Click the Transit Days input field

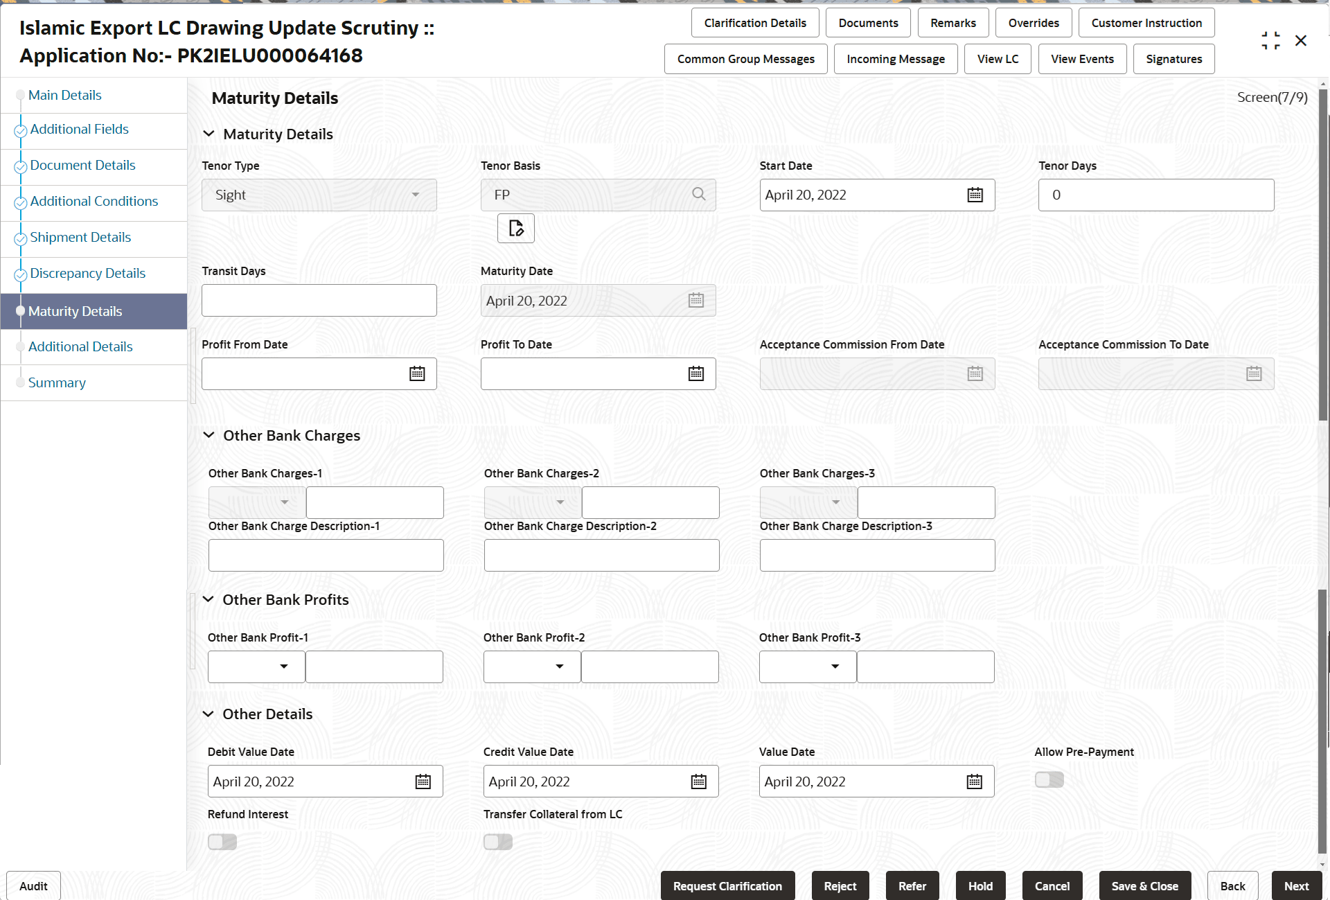point(319,301)
